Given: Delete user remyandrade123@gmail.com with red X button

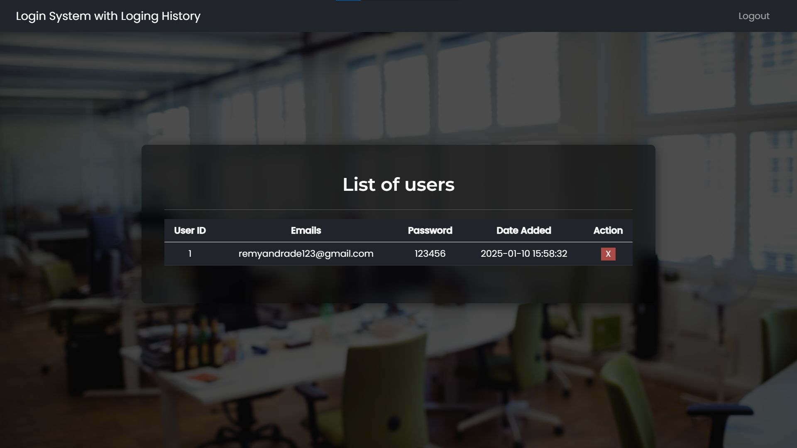Looking at the screenshot, I should coord(608,254).
